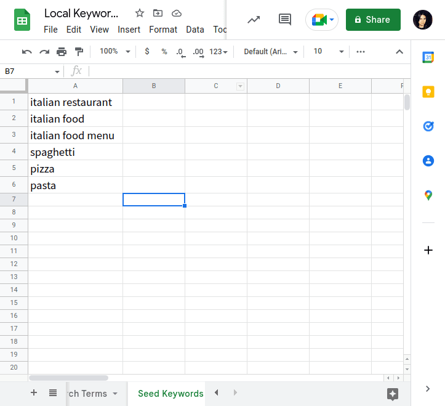Open the activity dashboard trend icon

click(254, 20)
